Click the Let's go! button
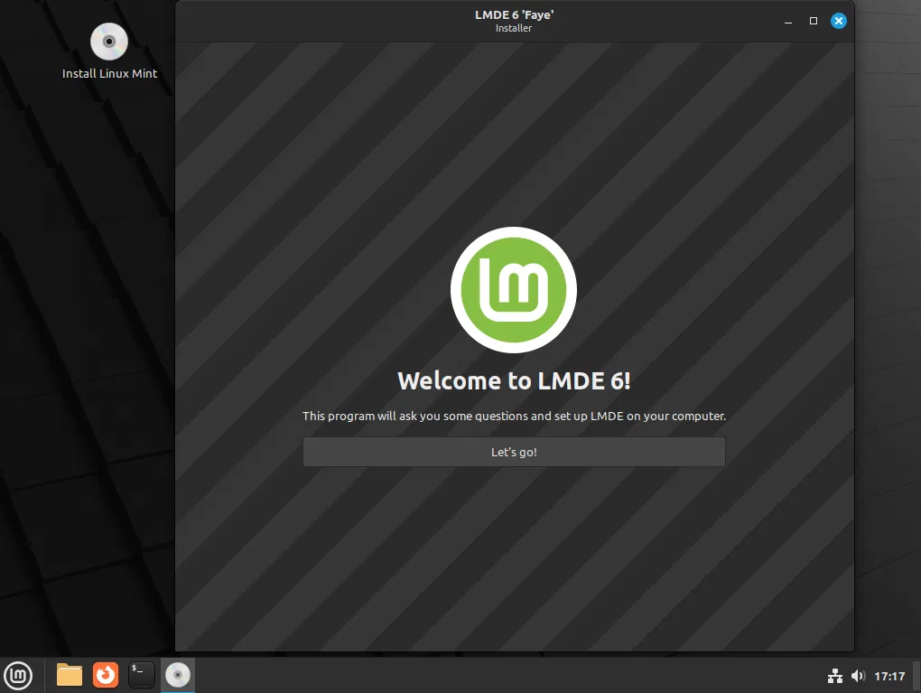The width and height of the screenshot is (921, 693). point(514,452)
